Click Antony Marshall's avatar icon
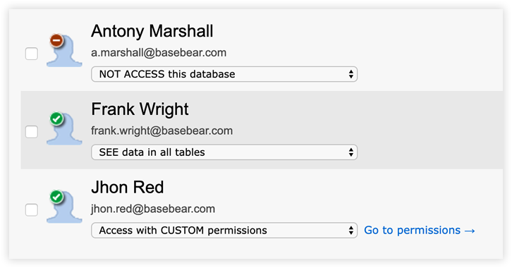 point(64,51)
